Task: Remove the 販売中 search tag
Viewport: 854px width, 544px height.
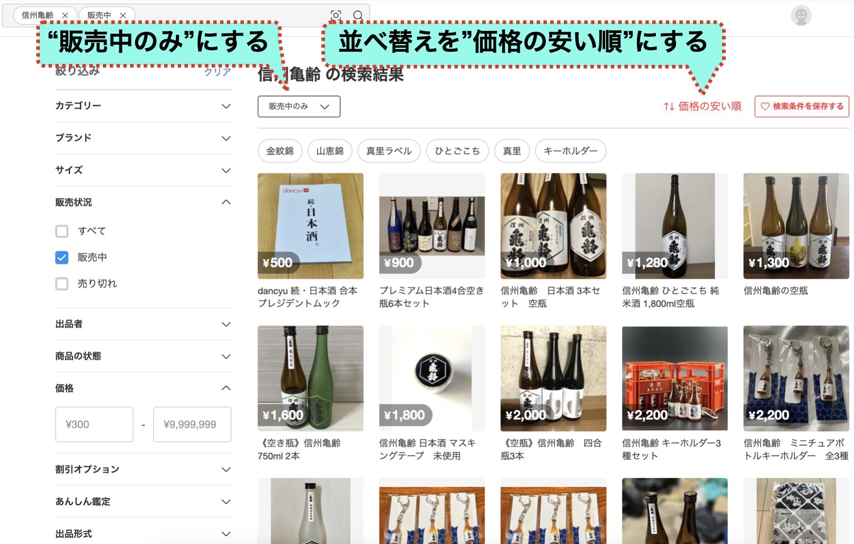Action: (x=123, y=15)
